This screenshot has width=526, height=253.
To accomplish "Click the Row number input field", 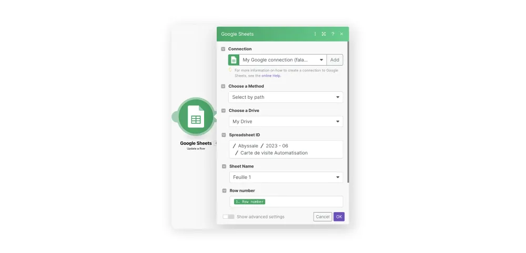I will pos(286,202).
